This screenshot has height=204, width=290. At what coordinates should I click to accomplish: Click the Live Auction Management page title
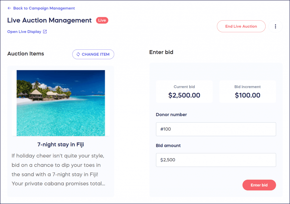tap(49, 20)
